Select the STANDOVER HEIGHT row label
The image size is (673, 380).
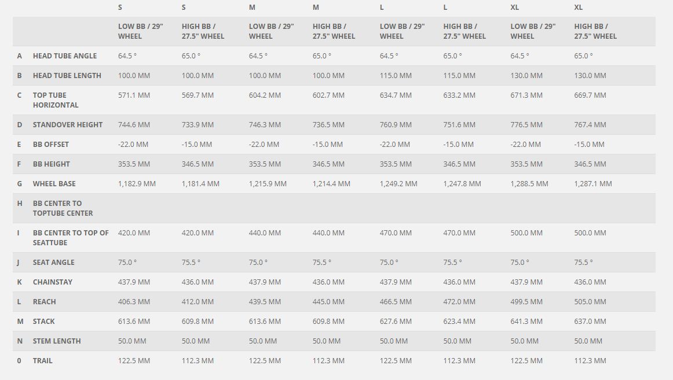point(68,125)
